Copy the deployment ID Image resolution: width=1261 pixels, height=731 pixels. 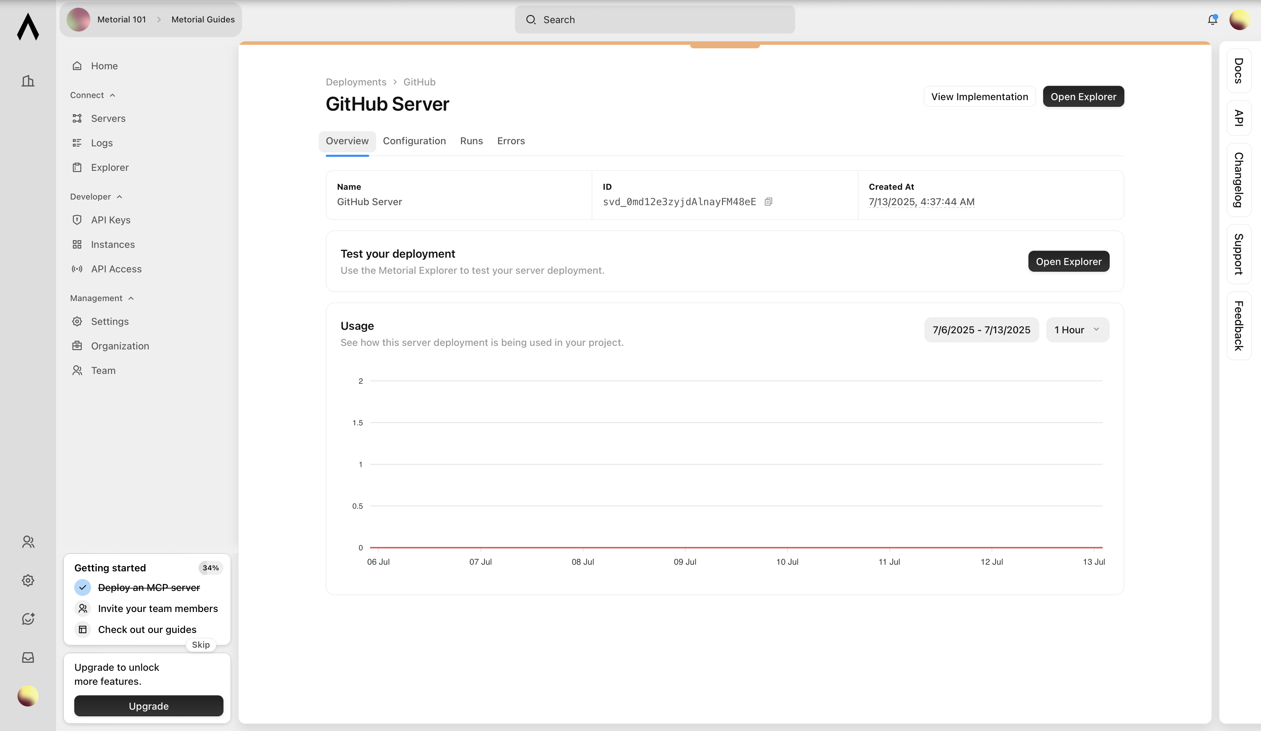tap(769, 202)
